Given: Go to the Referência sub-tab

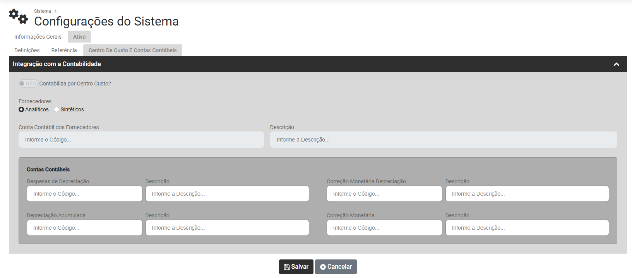Looking at the screenshot, I should pos(64,50).
